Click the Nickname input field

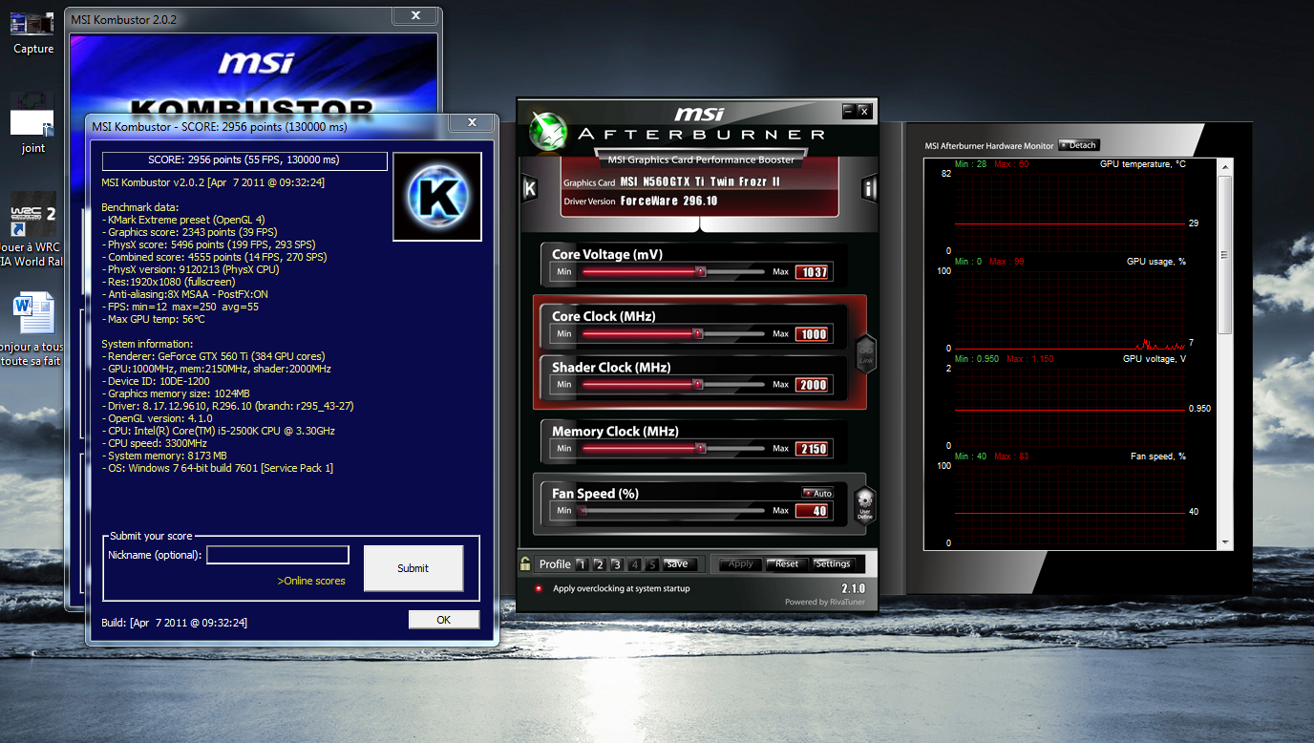[278, 555]
